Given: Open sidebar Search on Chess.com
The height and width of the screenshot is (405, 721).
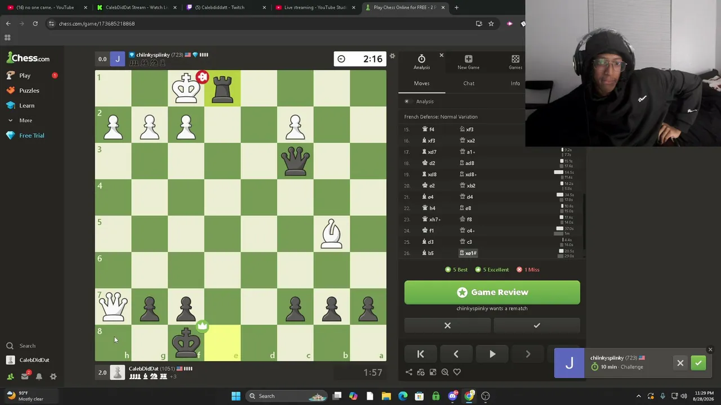Looking at the screenshot, I should tap(27, 346).
